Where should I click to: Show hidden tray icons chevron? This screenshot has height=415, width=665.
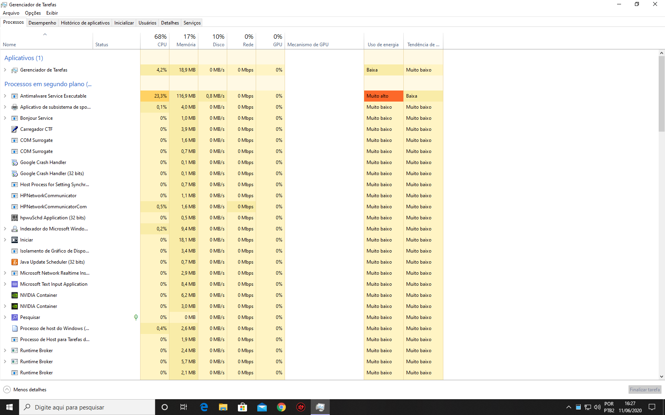[569, 407]
